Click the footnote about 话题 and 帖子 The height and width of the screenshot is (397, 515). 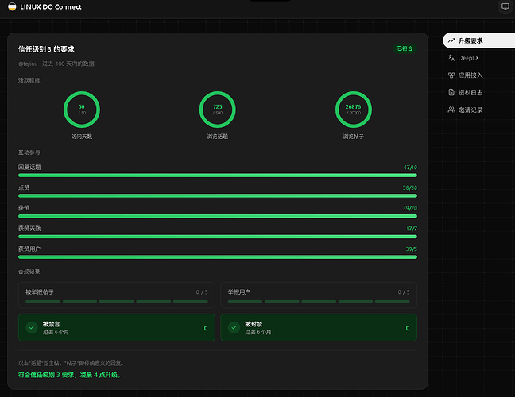click(x=72, y=363)
